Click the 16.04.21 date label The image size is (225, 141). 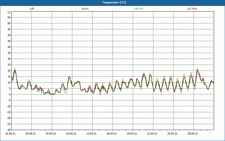(111, 134)
